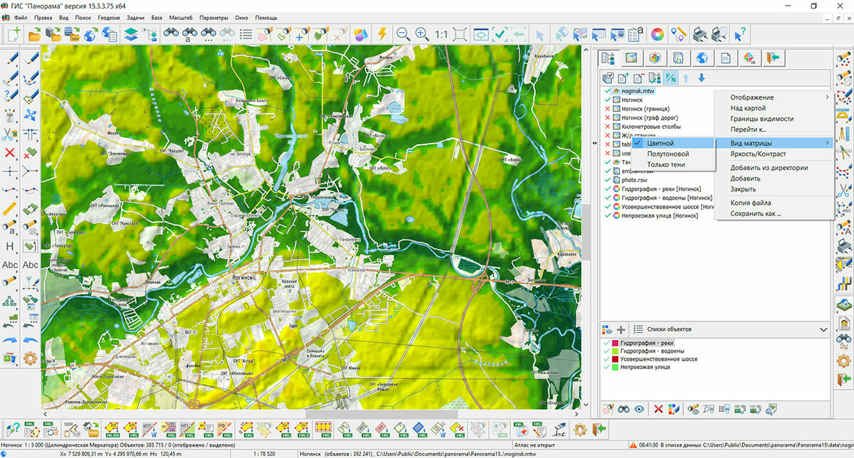The image size is (854, 458).
Task: Toggle visibility checkmark of noginsk.mtw layer
Action: point(608,91)
